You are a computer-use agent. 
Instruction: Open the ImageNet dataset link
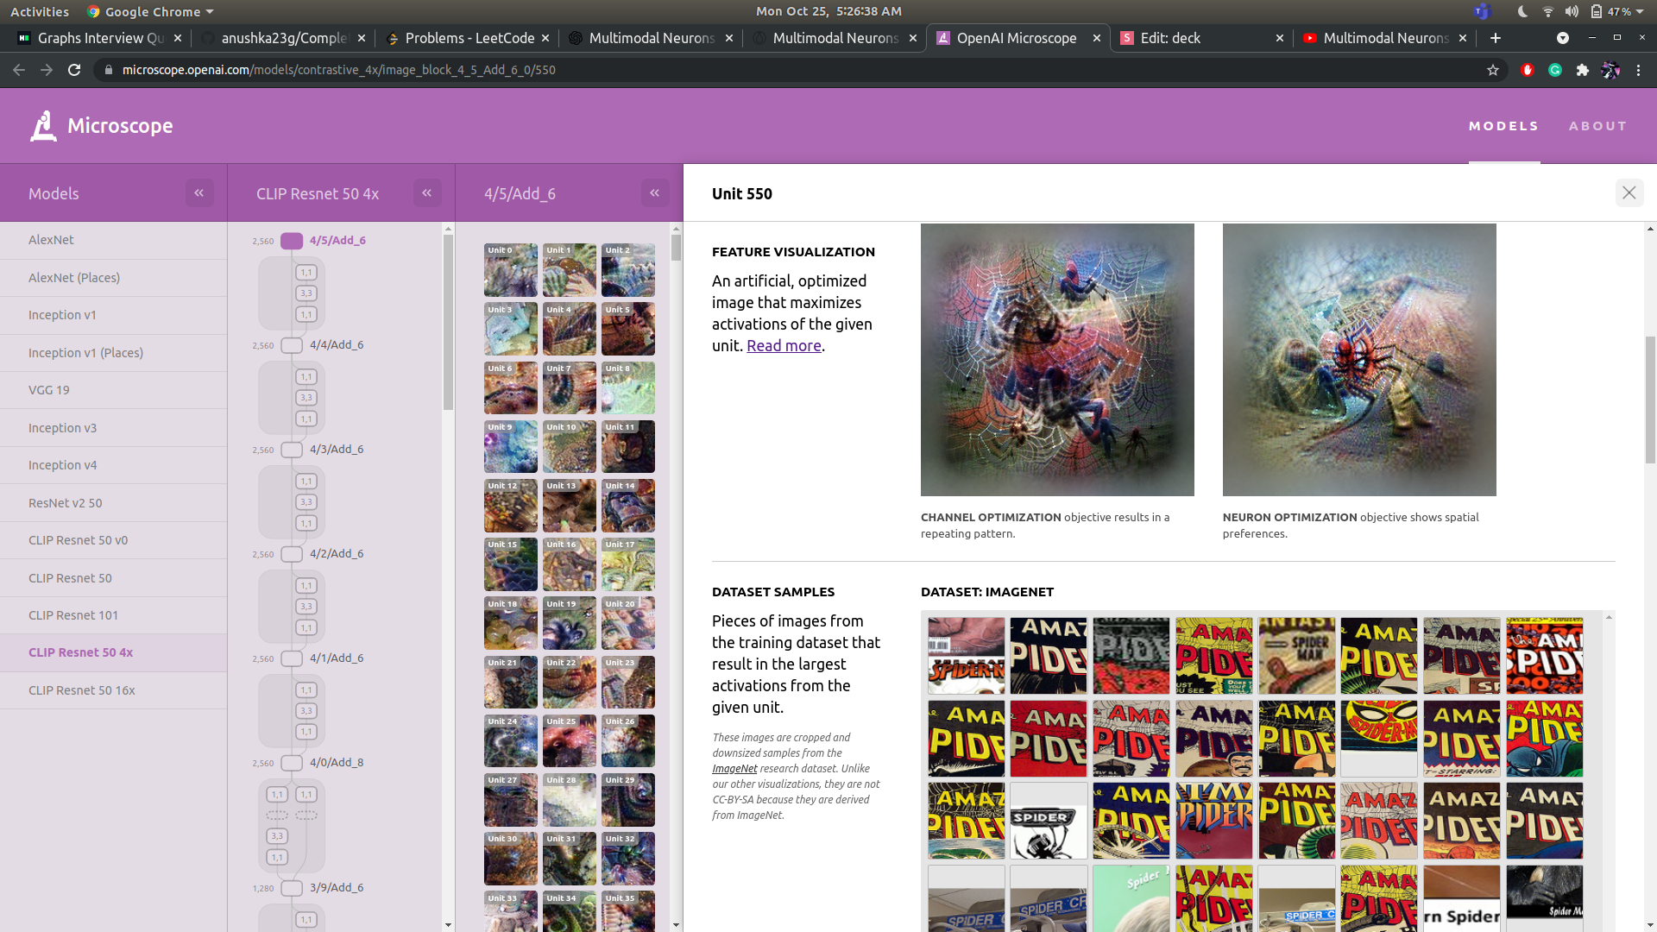(x=734, y=769)
